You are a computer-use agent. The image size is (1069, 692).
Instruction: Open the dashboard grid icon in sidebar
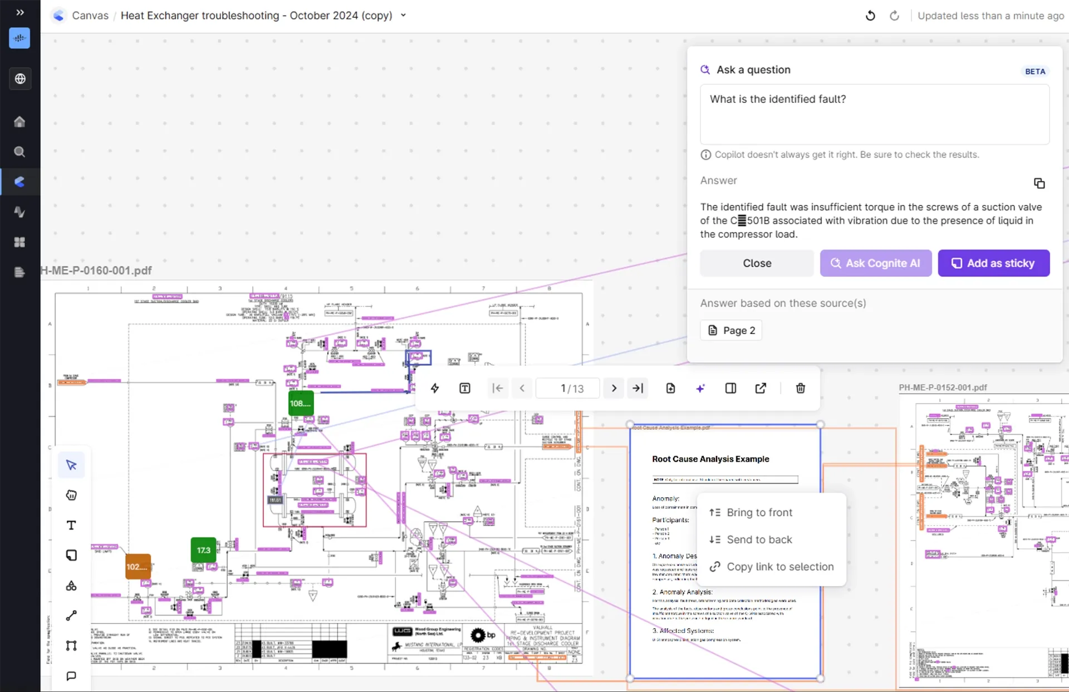click(x=19, y=242)
